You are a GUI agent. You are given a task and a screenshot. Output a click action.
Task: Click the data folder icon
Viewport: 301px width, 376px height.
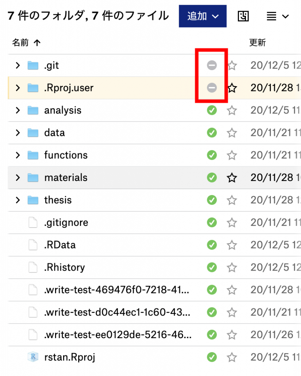click(33, 133)
